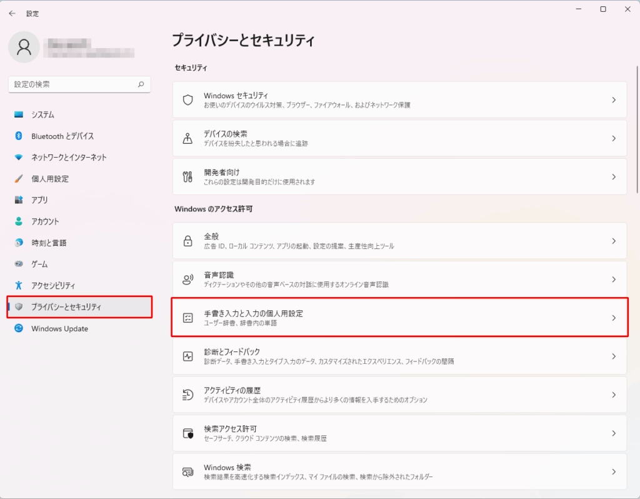Click the chevron on デバイスの検索 row
This screenshot has height=499, width=640.
[x=614, y=138]
